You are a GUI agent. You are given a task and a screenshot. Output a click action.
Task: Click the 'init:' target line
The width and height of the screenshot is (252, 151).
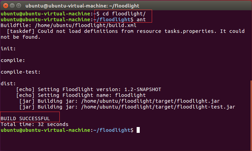click(8, 49)
